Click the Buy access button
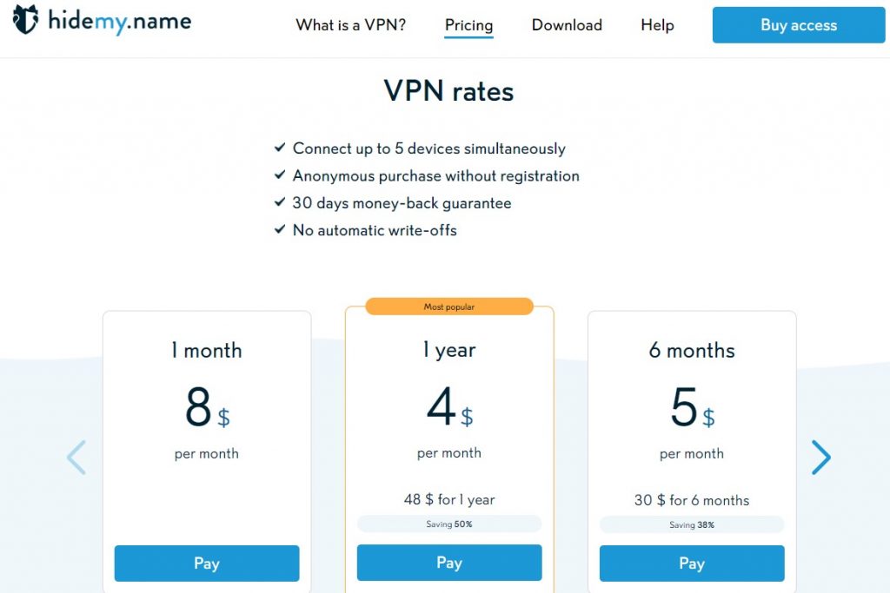This screenshot has width=890, height=593. pos(799,25)
